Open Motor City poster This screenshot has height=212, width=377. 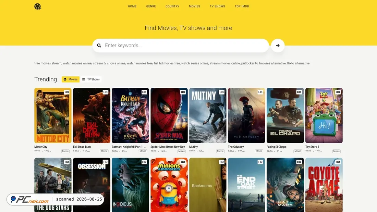coord(53,115)
